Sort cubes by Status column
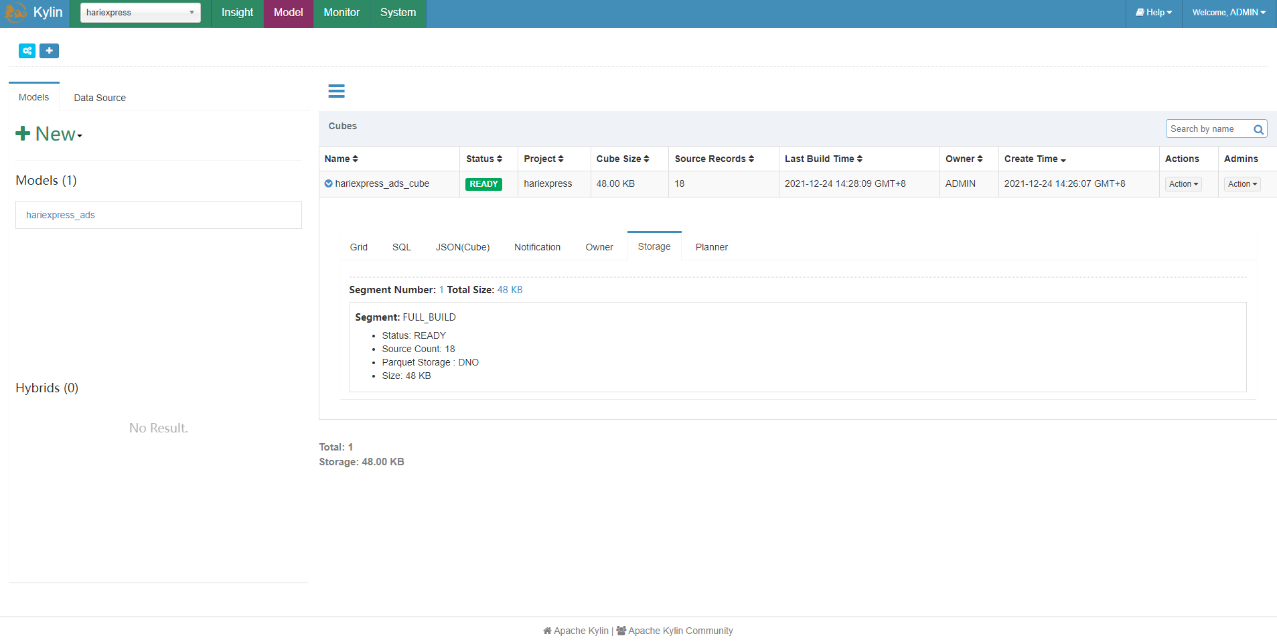1277x644 pixels. [484, 159]
